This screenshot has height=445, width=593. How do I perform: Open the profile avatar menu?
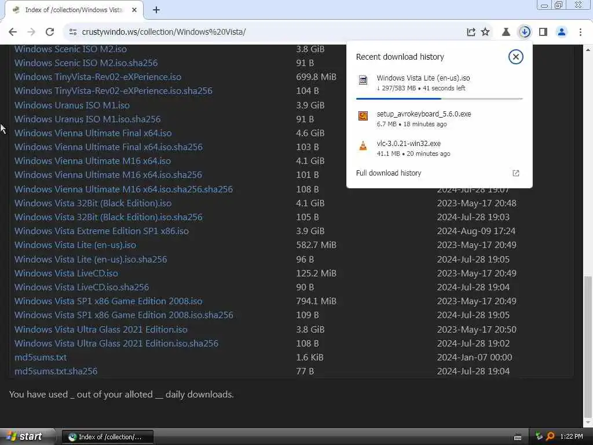[x=562, y=32]
